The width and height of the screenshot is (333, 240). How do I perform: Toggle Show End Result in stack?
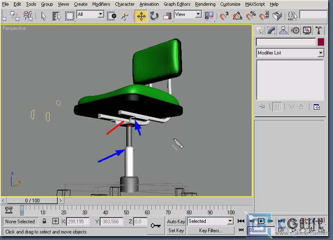[277, 107]
